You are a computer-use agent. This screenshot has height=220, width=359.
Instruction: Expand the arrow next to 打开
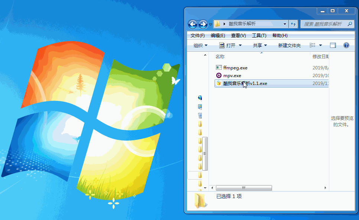(x=240, y=46)
